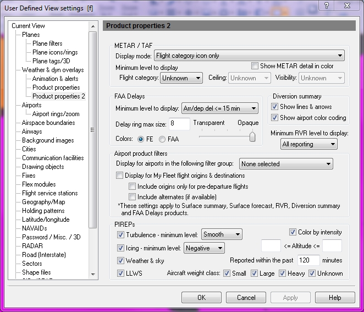The width and height of the screenshot is (364, 312).
Task: Check Include alternates (if available)
Action: (x=132, y=197)
